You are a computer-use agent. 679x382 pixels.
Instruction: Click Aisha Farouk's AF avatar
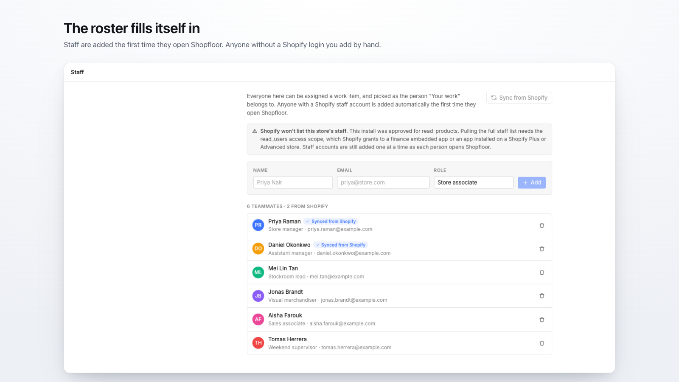(x=258, y=320)
